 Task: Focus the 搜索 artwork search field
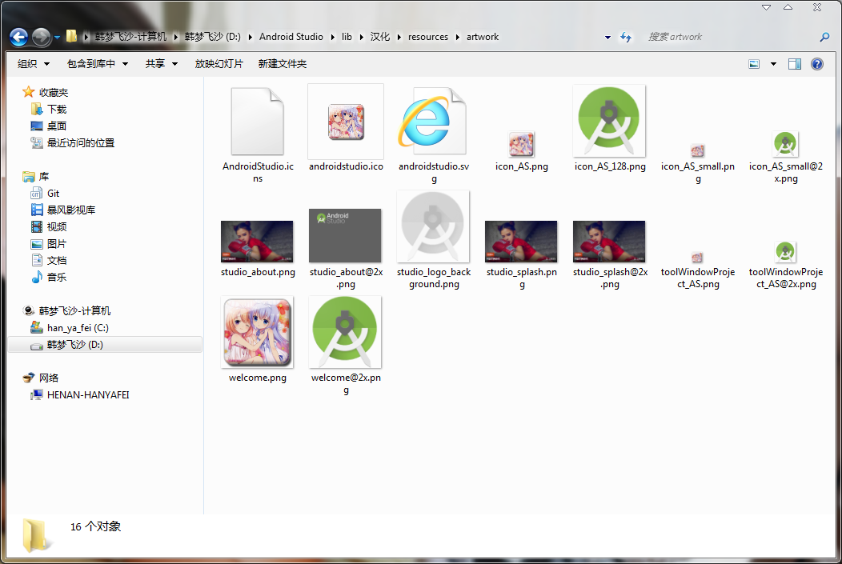pyautogui.click(x=728, y=37)
